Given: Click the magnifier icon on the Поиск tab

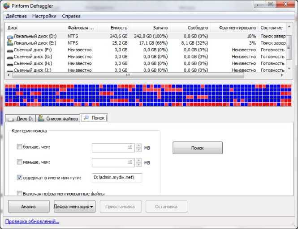Looking at the screenshot, I should [86, 118].
